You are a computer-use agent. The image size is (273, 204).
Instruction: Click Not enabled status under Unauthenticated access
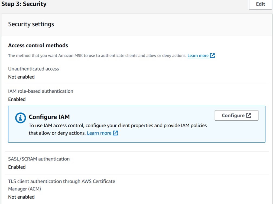21,77
